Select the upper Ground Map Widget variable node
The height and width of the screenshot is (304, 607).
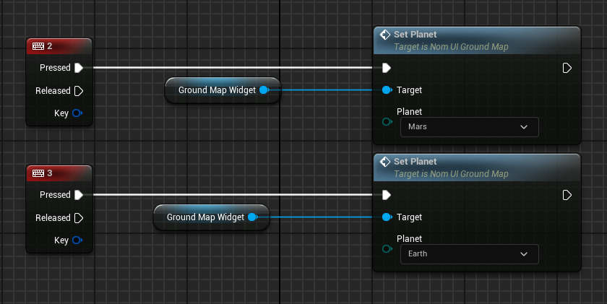215,90
